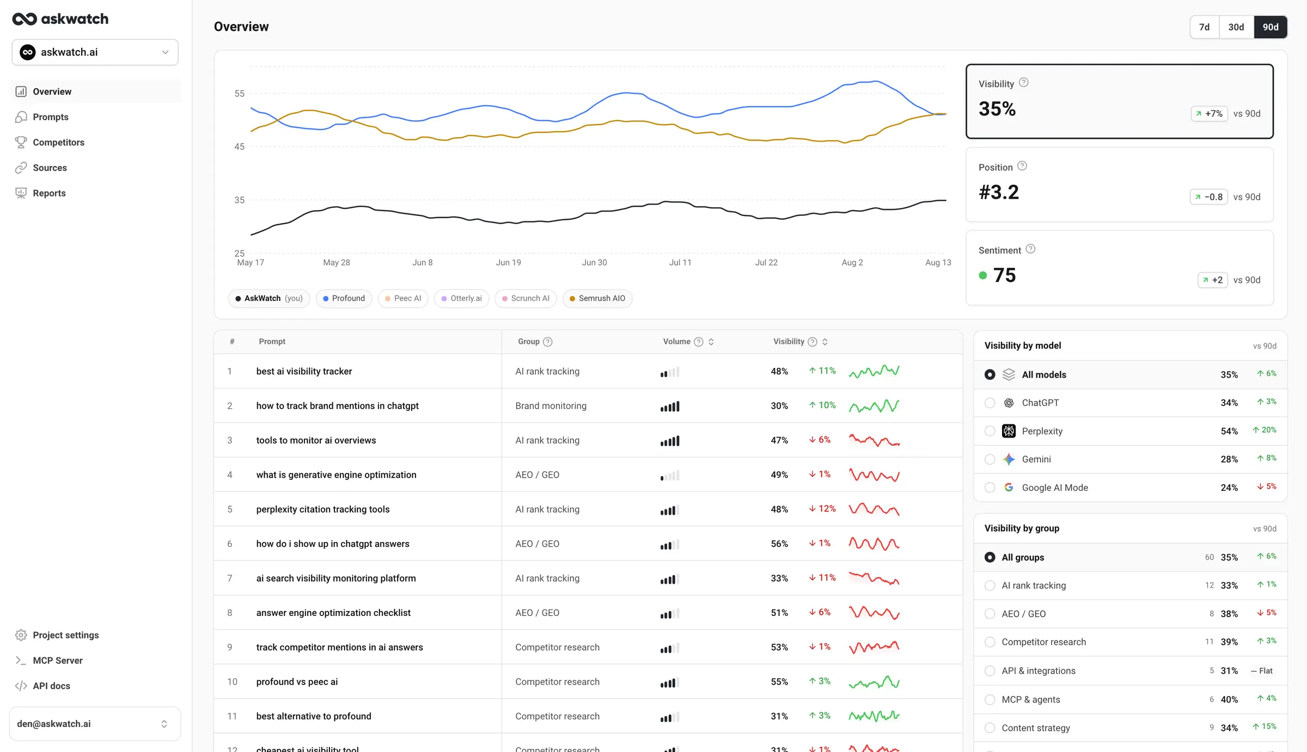The image size is (1307, 752).
Task: Select the AI rank tracking group radio
Action: click(990, 585)
